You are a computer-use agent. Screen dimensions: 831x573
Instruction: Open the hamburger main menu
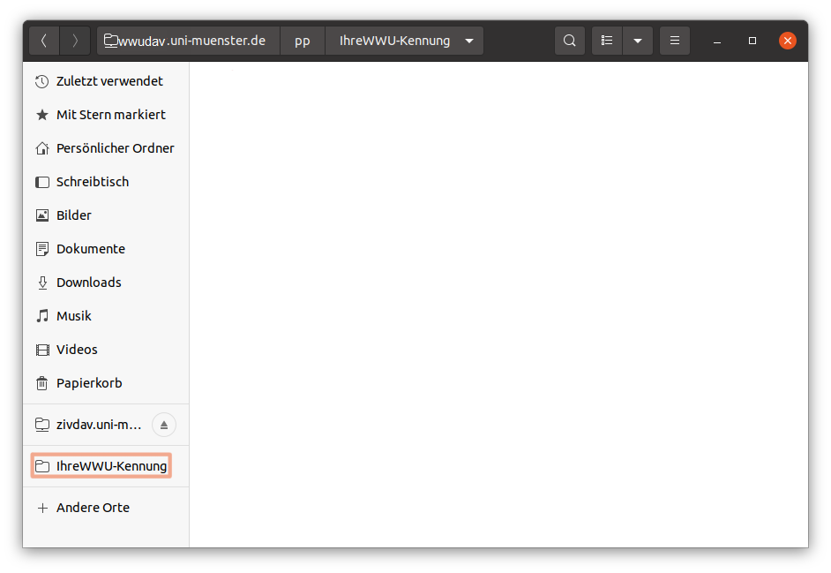click(x=675, y=41)
